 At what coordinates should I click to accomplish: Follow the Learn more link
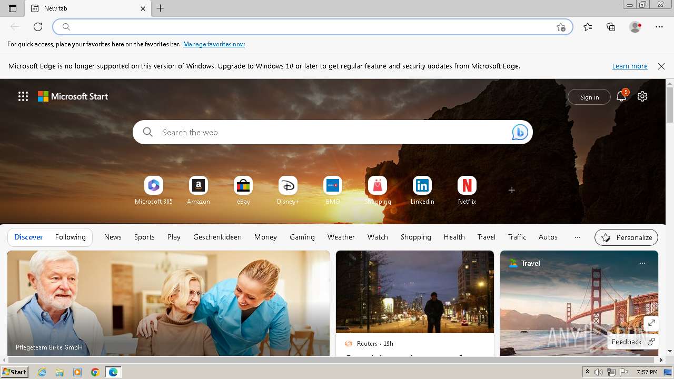click(630, 66)
